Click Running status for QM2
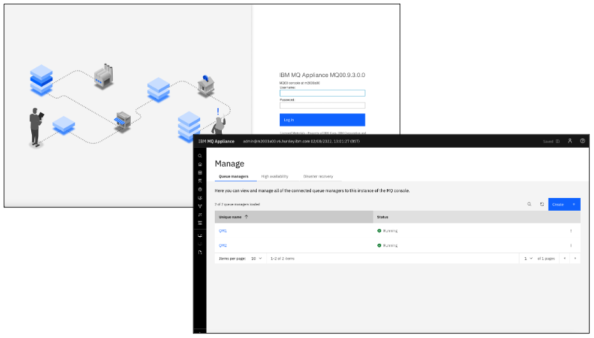Image resolution: width=594 pixels, height=338 pixels. tap(387, 245)
